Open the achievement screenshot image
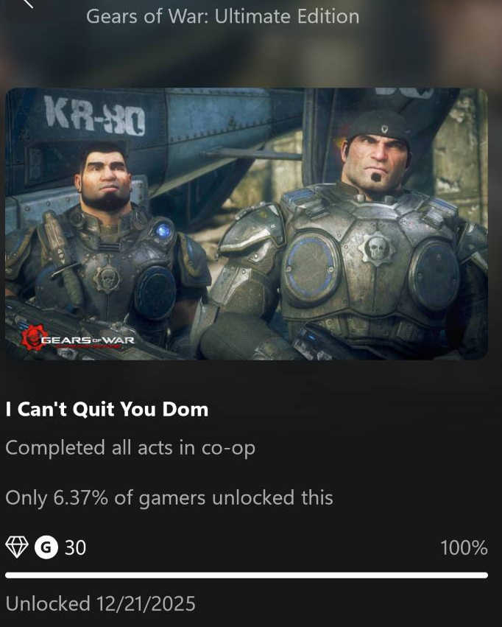This screenshot has height=627, width=502. pyautogui.click(x=247, y=223)
